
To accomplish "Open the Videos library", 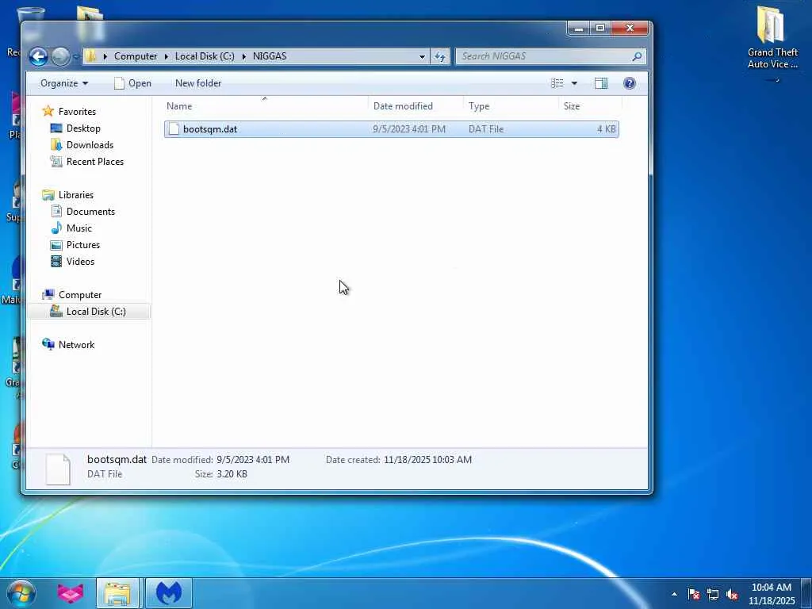I will tap(80, 261).
